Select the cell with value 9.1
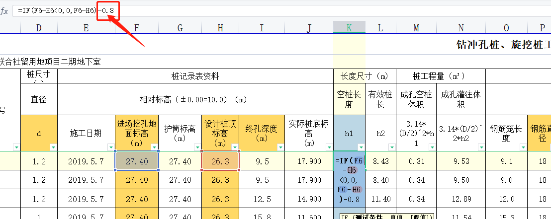 click(x=506, y=161)
